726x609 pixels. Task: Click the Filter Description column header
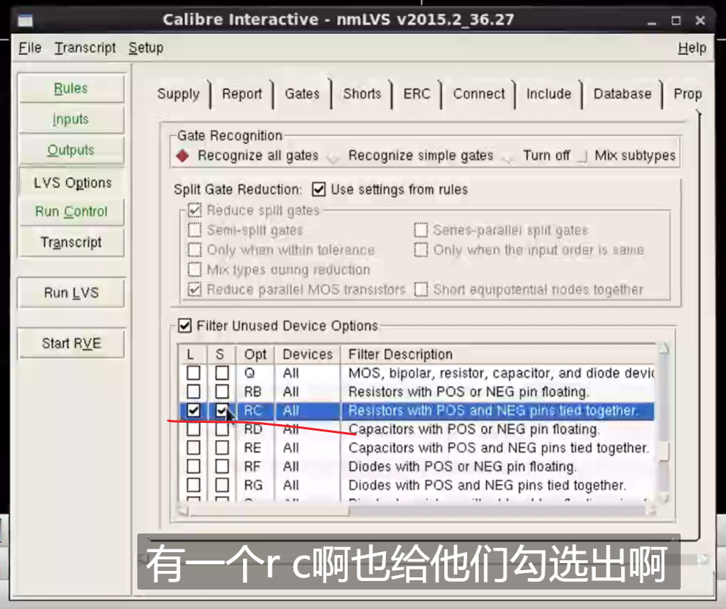498,354
